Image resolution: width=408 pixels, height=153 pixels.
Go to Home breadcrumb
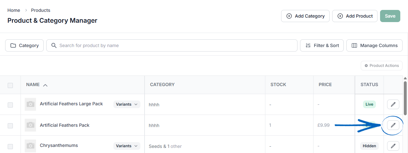[x=14, y=10]
